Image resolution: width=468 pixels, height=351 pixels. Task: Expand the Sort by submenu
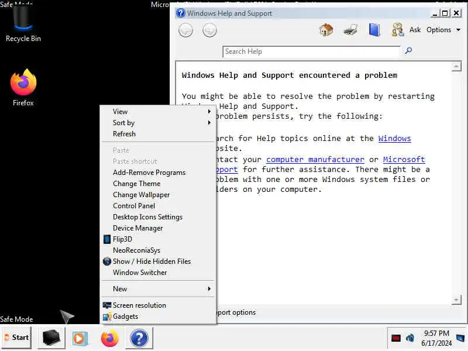(x=158, y=123)
